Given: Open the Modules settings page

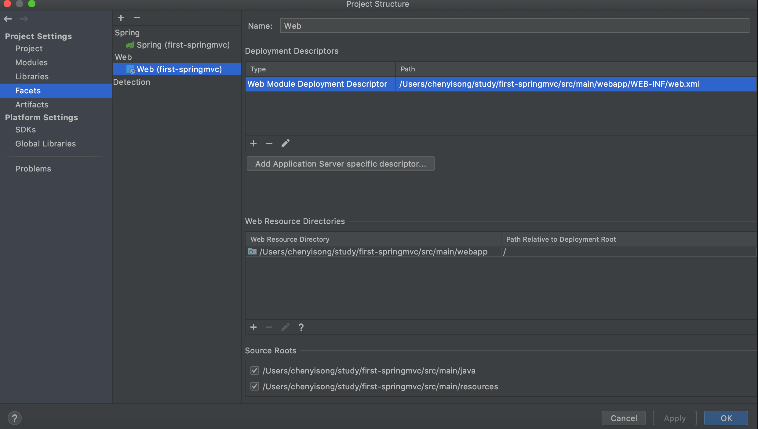Looking at the screenshot, I should (31, 63).
